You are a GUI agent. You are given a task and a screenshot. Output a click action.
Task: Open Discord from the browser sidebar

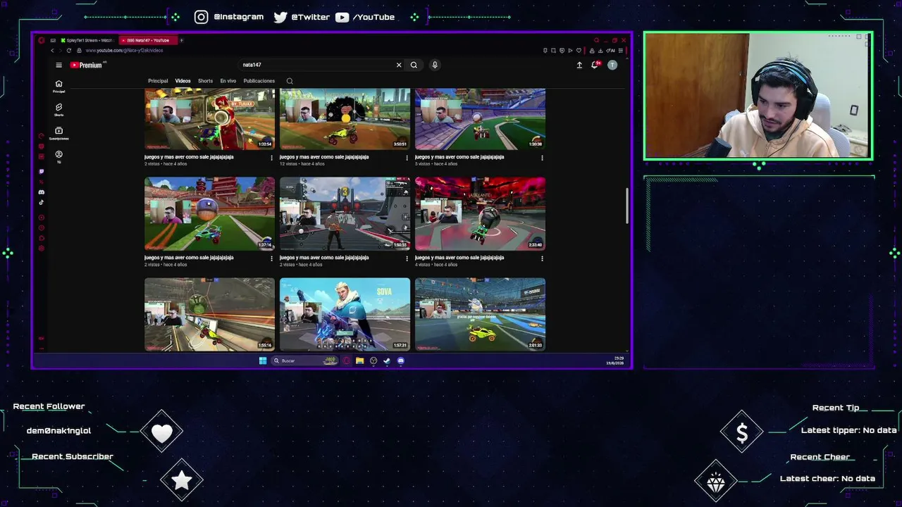point(42,192)
